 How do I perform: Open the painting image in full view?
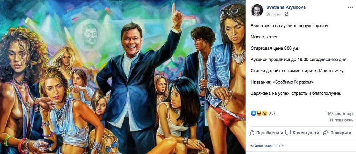(123, 77)
